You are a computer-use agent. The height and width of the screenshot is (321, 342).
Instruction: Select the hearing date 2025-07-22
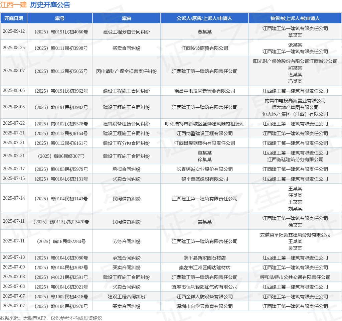(14, 123)
